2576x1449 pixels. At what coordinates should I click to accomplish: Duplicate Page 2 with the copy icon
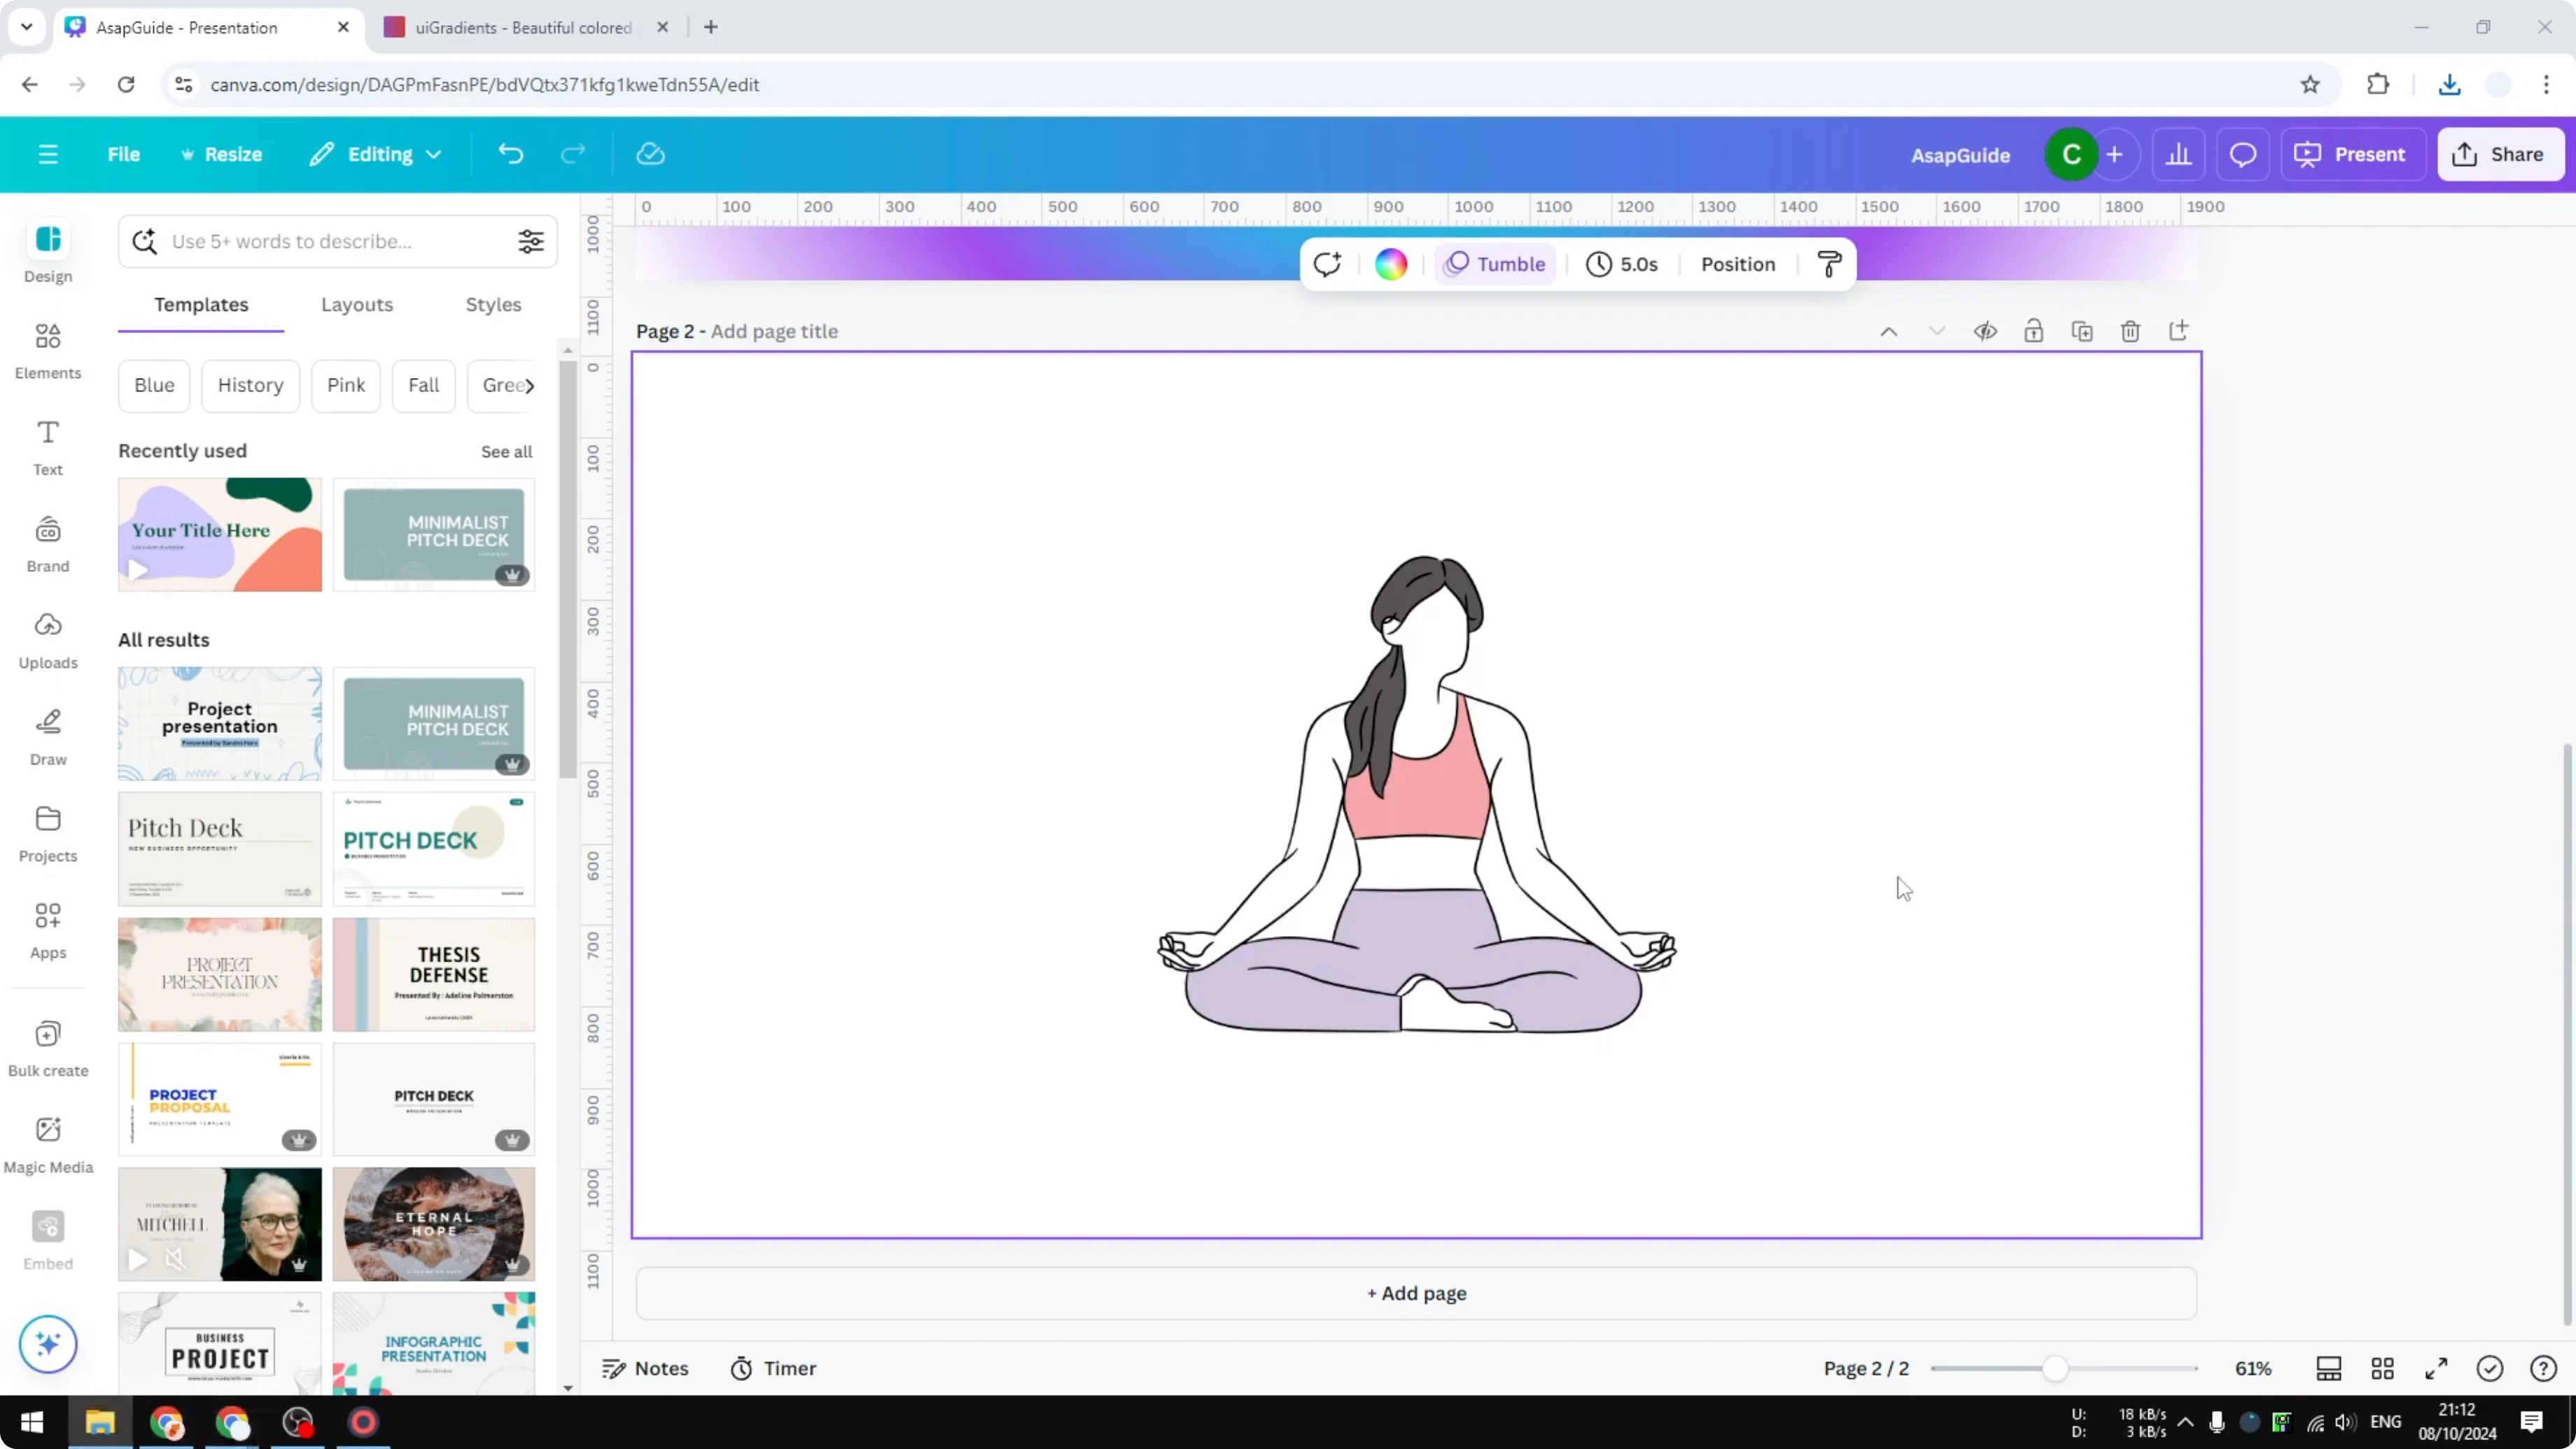(x=2082, y=331)
